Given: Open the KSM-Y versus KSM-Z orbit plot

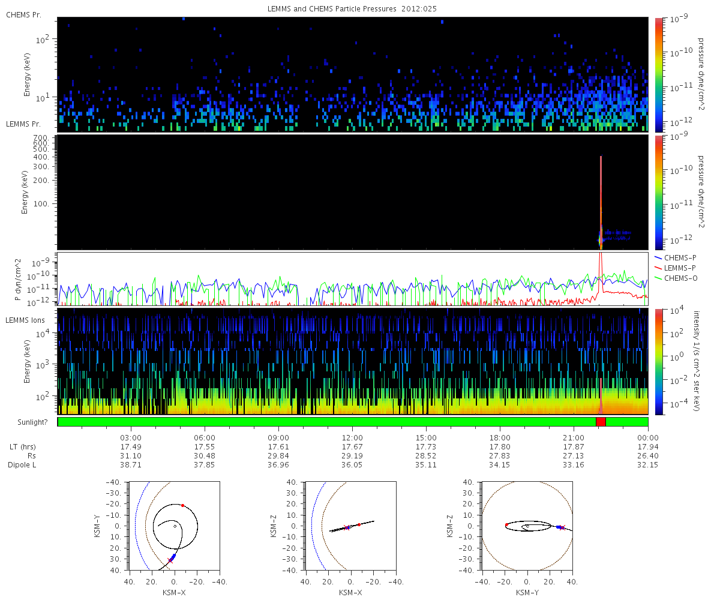Looking at the screenshot, I should [527, 526].
